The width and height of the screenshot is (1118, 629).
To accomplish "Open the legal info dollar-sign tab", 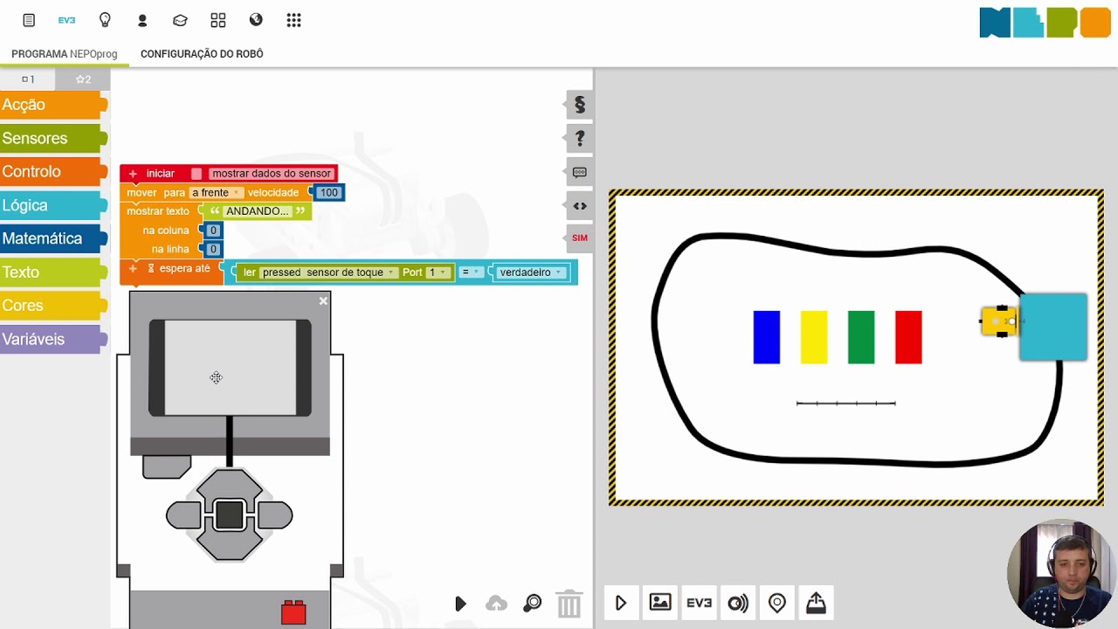I will click(579, 105).
